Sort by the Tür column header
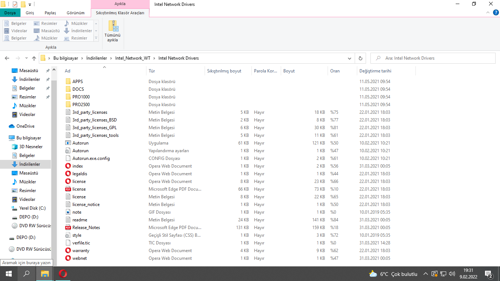Screen dimensions: 500x281 tap(175, 71)
